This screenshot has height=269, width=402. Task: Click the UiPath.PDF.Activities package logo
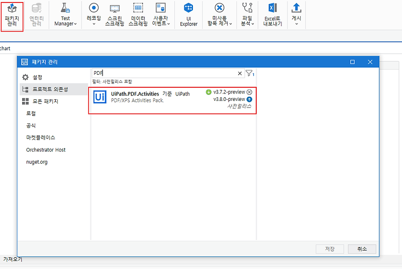click(x=99, y=97)
